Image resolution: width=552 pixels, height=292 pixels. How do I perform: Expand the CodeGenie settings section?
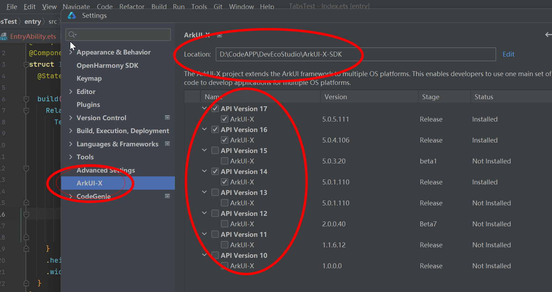point(71,196)
